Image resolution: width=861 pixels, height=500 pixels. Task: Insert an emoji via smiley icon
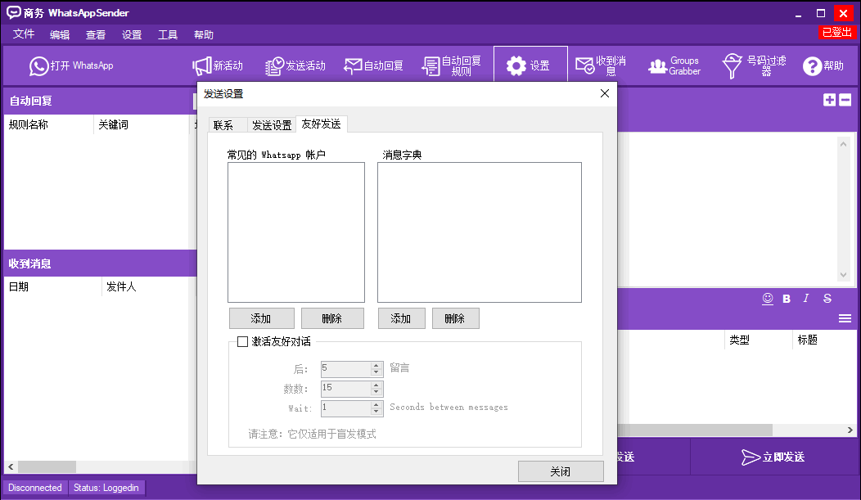pos(768,299)
